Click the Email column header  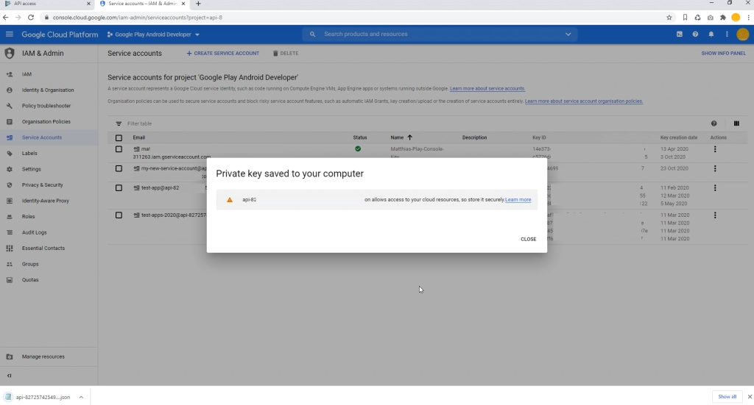(139, 137)
